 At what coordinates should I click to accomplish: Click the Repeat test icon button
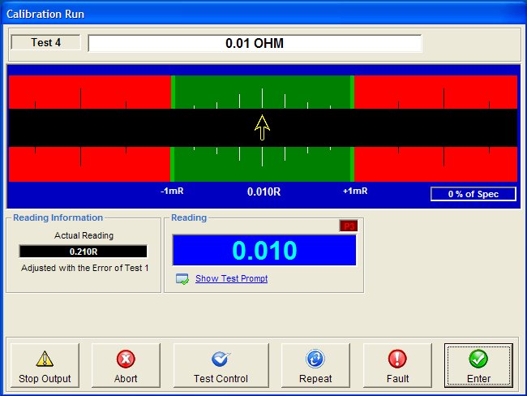point(315,367)
